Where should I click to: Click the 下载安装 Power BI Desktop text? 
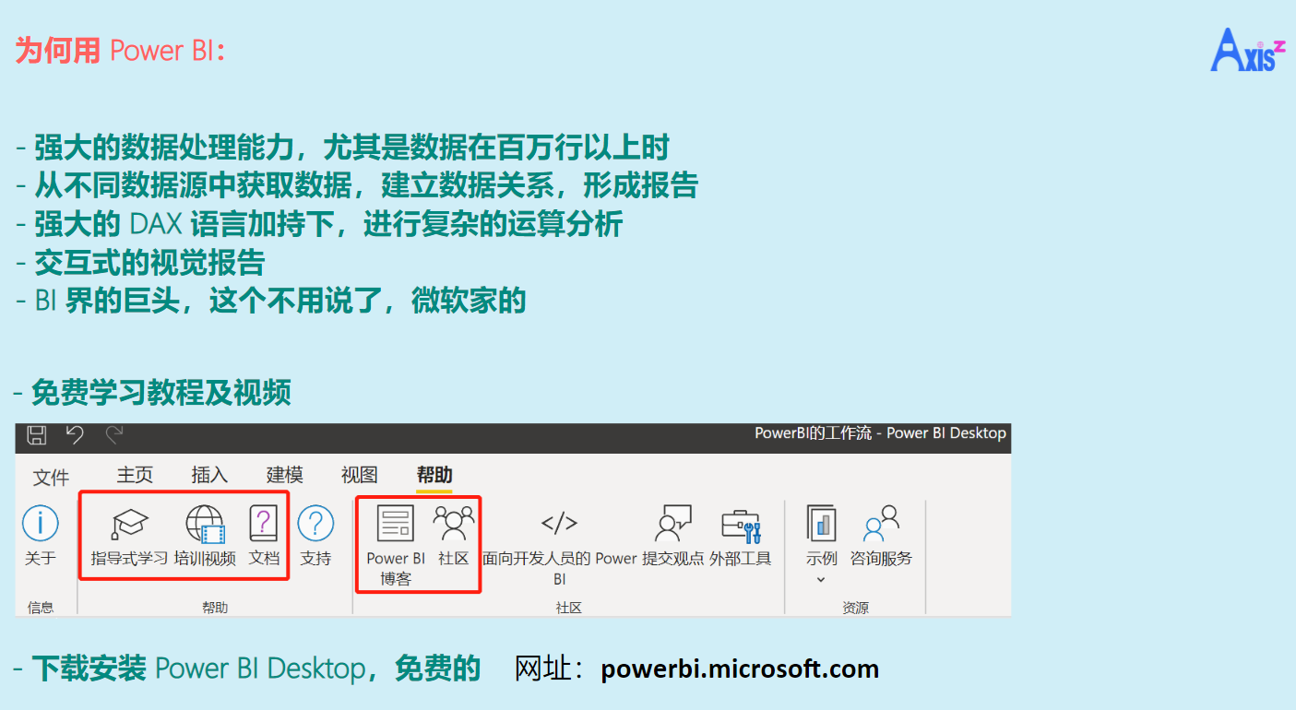coord(199,669)
